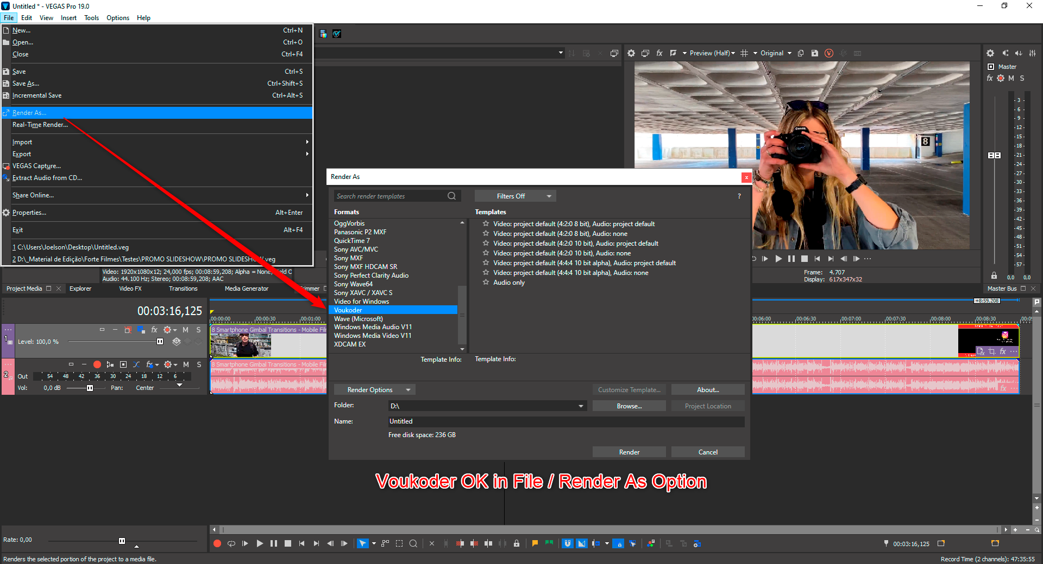Click the help question mark in Render As

tap(739, 196)
